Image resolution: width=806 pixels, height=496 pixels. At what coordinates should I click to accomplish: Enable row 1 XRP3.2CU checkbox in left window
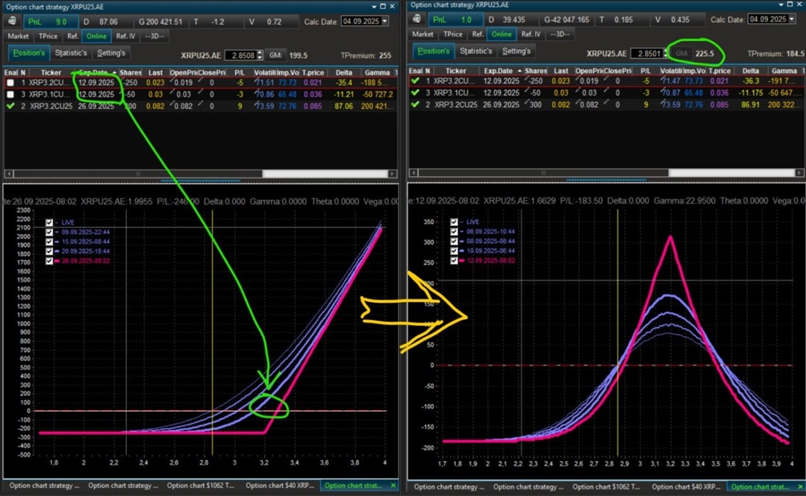10,83
